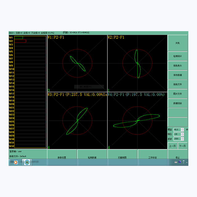Select the W1:P2-F1 impedance plot
The image size is (197, 197).
77,63
